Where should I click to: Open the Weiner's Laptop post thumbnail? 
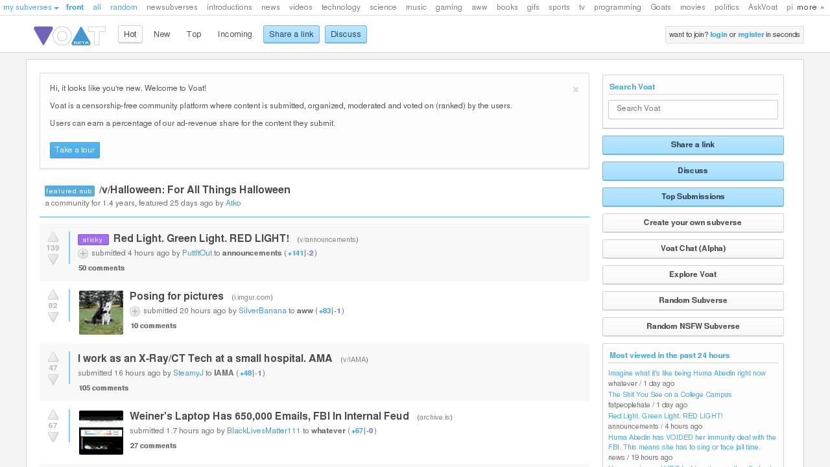(101, 433)
